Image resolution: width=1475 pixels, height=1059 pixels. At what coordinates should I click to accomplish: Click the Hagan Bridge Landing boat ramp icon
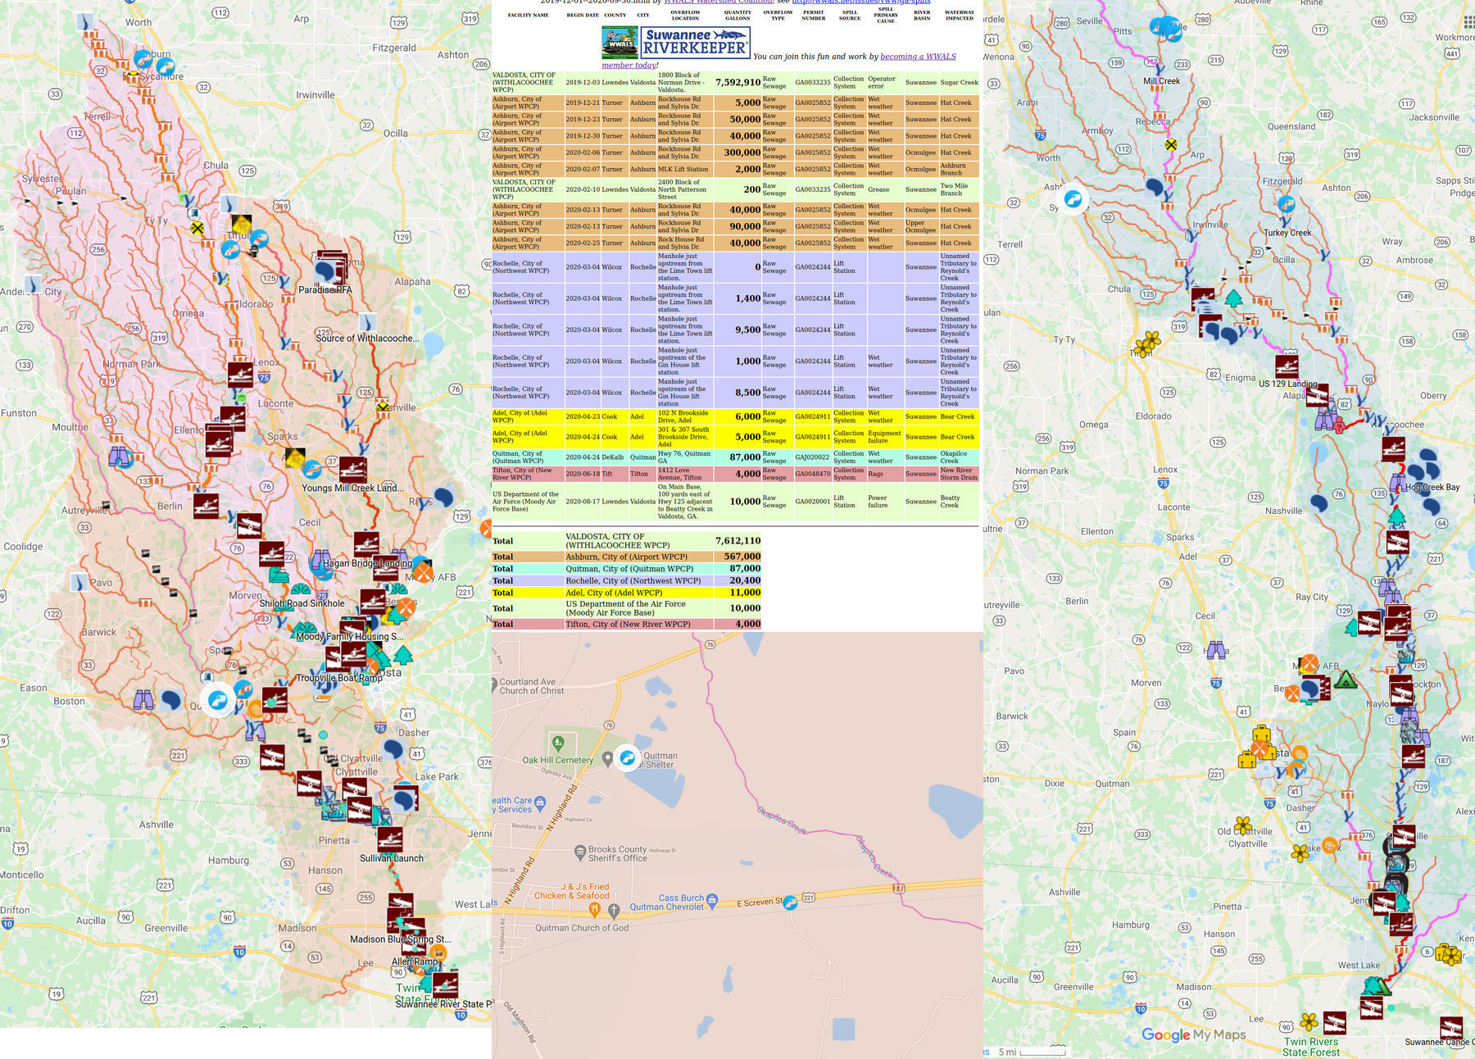[366, 545]
